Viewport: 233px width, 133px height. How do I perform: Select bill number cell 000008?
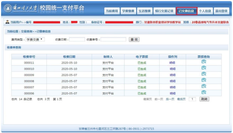(x=29, y=81)
